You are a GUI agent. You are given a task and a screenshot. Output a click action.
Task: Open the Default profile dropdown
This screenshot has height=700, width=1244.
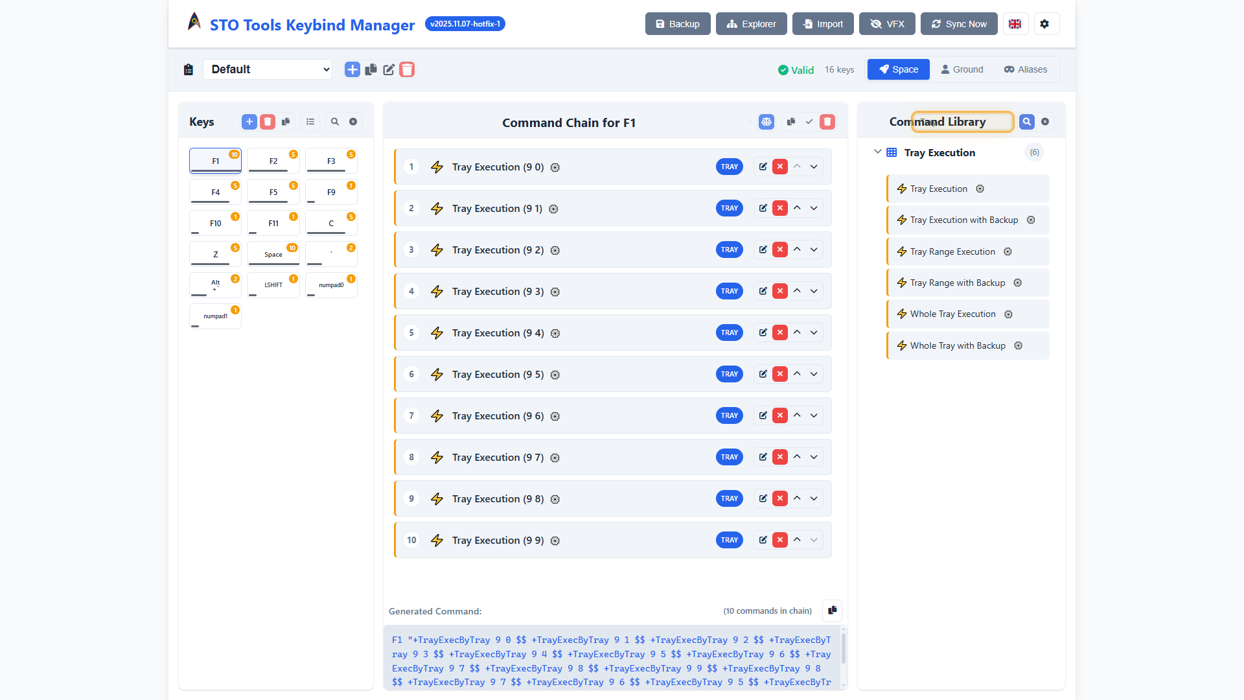(268, 69)
